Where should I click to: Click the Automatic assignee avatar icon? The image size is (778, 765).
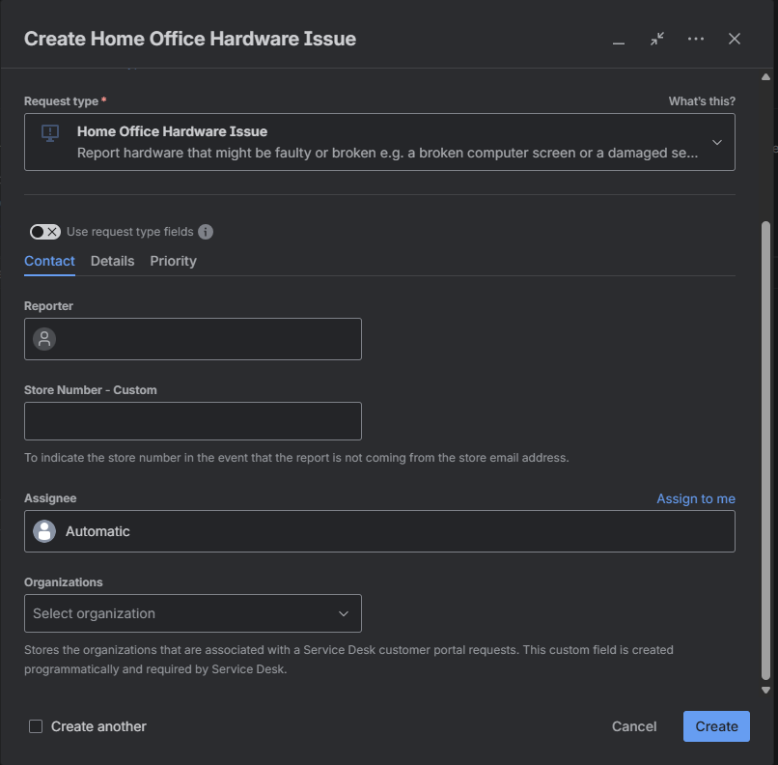(x=44, y=531)
